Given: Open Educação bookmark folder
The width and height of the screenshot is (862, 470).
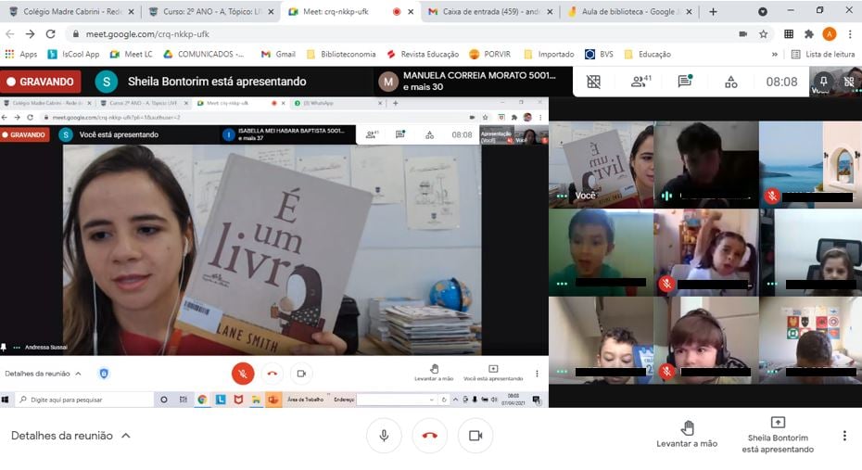Looking at the screenshot, I should tap(648, 54).
